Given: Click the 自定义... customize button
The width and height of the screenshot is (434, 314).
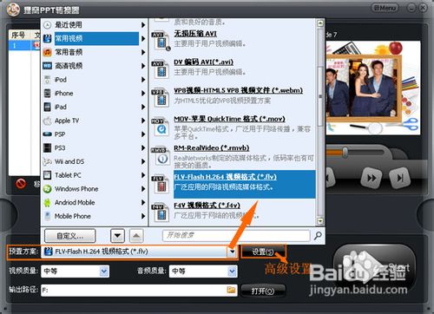Looking at the screenshot, I should point(69,236).
